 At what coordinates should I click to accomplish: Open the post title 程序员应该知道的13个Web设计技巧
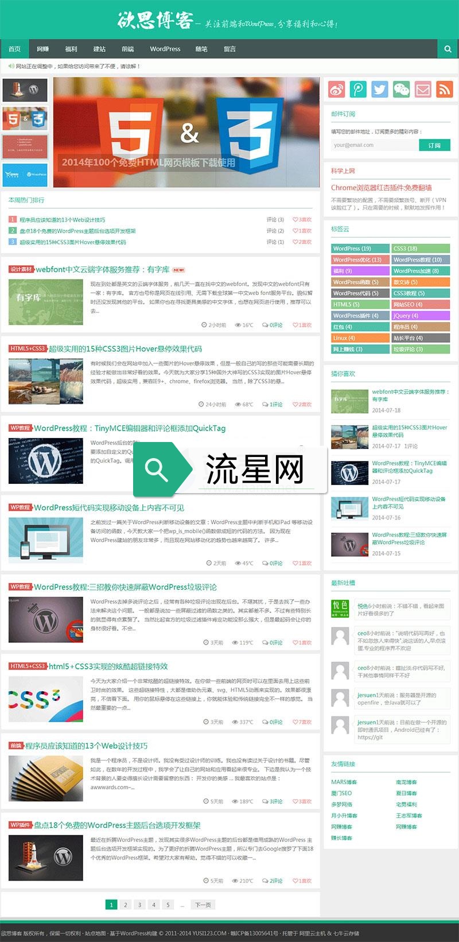click(86, 746)
